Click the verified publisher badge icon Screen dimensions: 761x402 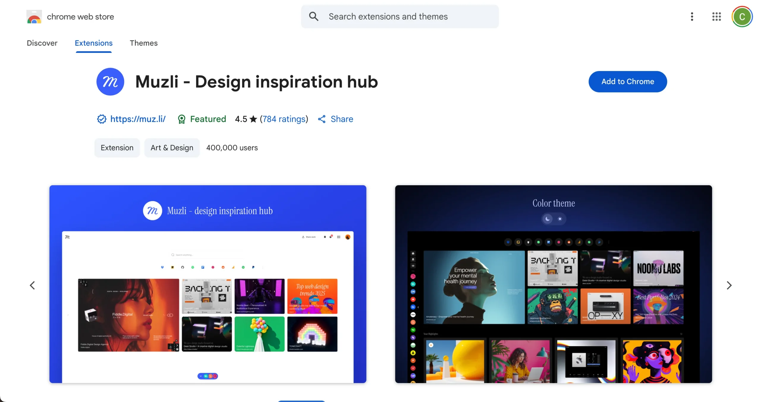coord(102,119)
